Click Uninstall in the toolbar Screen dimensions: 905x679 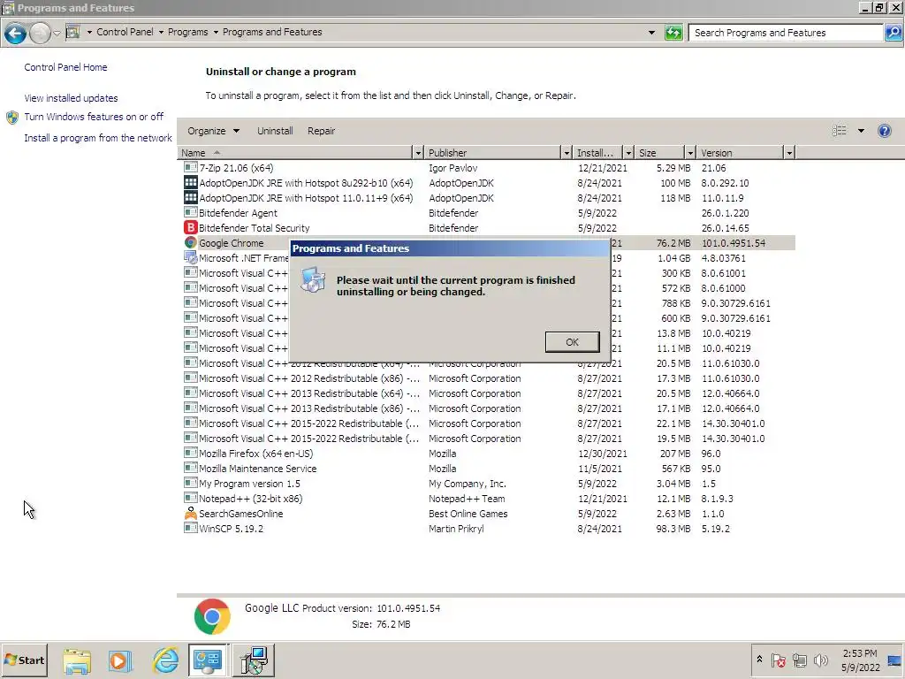[x=275, y=131]
